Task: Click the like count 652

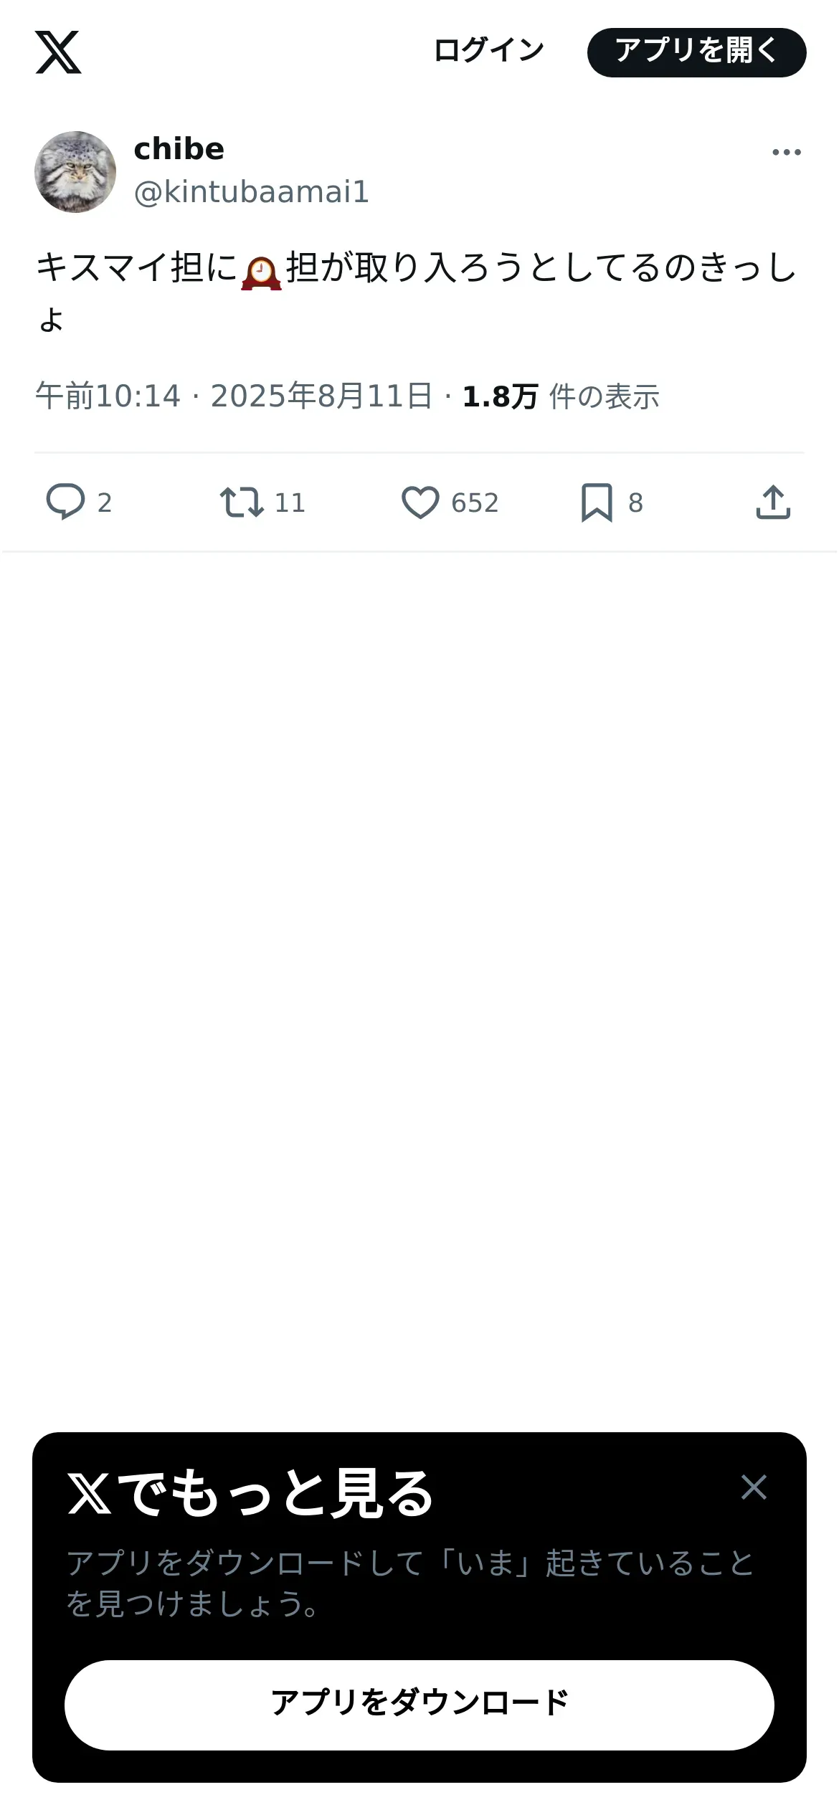Action: coord(475,503)
